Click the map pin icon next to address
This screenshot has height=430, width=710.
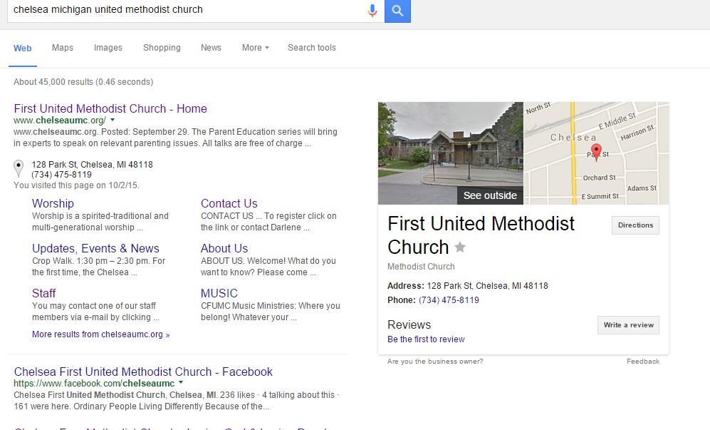pyautogui.click(x=18, y=169)
